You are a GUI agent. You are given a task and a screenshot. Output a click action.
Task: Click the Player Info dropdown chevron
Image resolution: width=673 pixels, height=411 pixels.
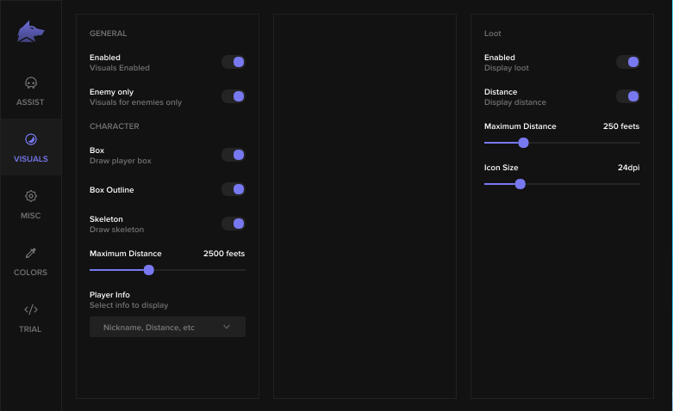[x=227, y=327]
